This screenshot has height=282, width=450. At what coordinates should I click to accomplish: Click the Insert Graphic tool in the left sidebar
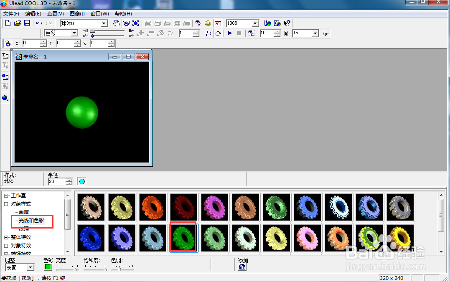(5, 77)
